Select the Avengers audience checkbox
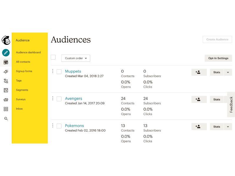This screenshot has width=235, height=176. 59,99
